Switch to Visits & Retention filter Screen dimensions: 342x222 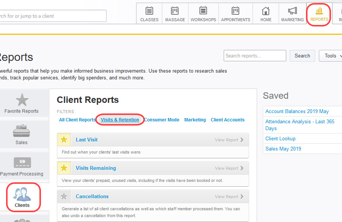[120, 120]
